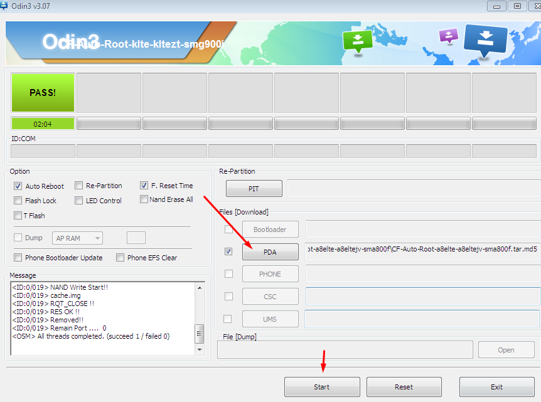The image size is (541, 402).
Task: Click the Start button
Action: click(x=322, y=387)
